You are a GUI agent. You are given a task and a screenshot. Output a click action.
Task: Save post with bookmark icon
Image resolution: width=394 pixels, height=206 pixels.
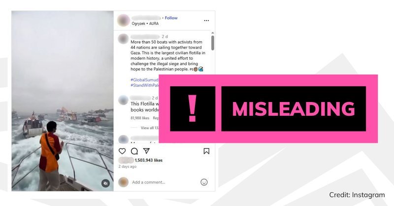[x=206, y=151]
